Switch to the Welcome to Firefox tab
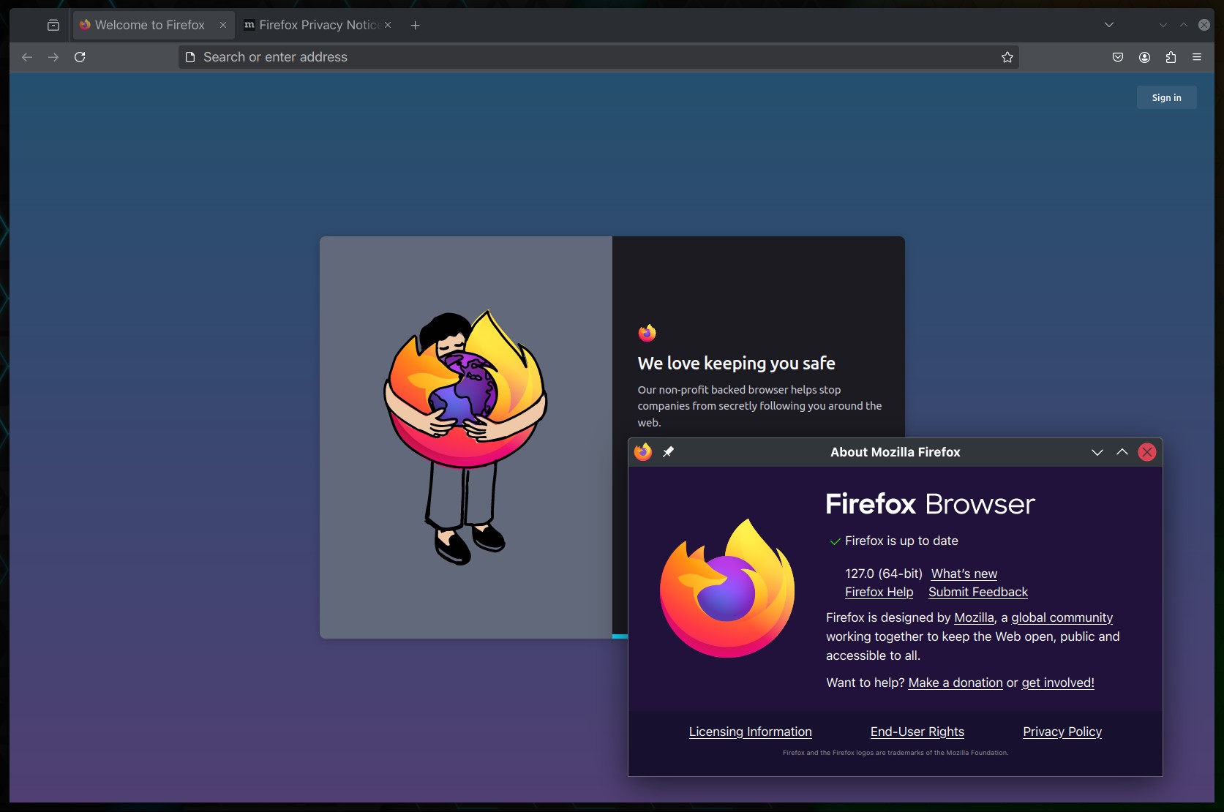This screenshot has height=812, width=1224. [x=154, y=25]
